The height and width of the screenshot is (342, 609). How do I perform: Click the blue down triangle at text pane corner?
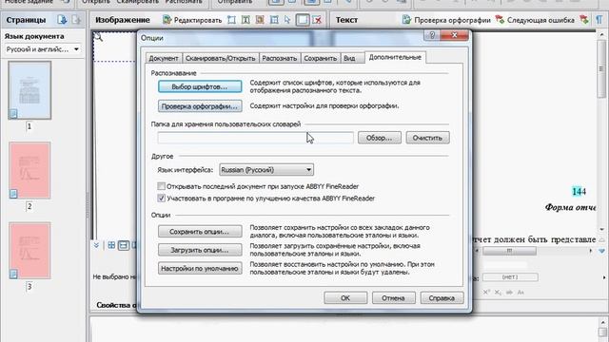(x=601, y=251)
